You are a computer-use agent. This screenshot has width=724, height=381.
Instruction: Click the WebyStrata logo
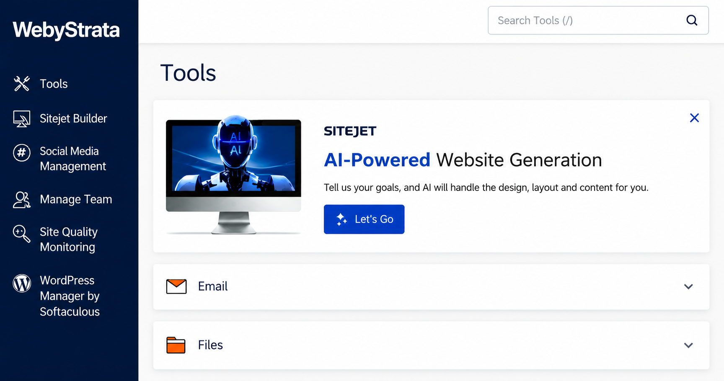coord(66,30)
